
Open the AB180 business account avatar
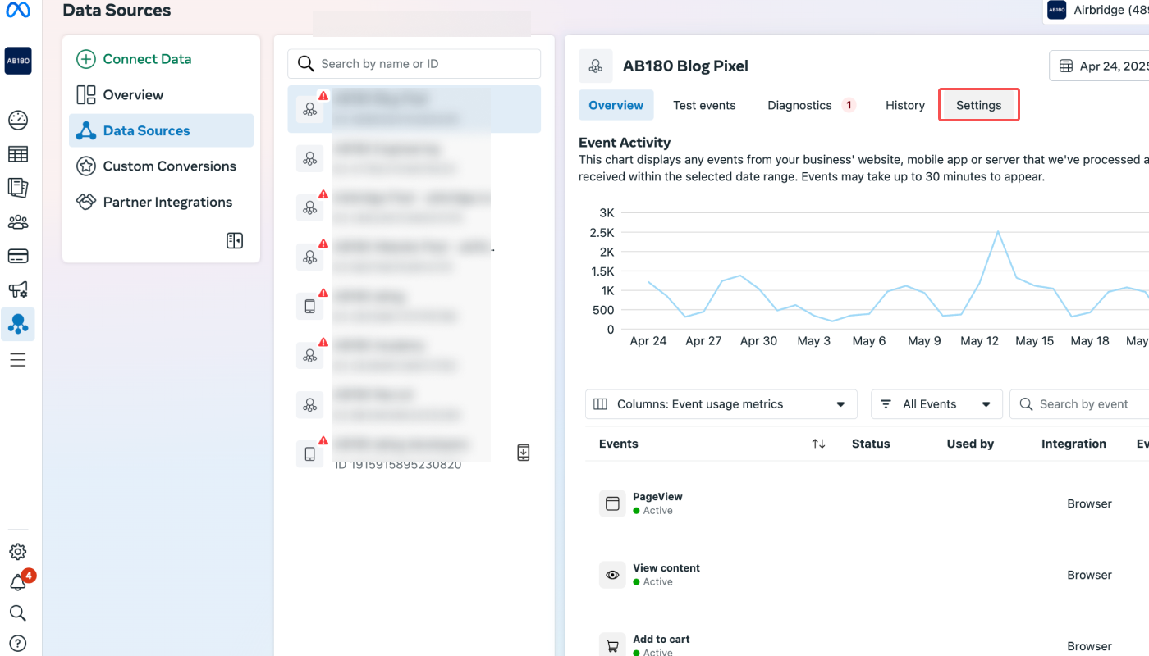[18, 61]
